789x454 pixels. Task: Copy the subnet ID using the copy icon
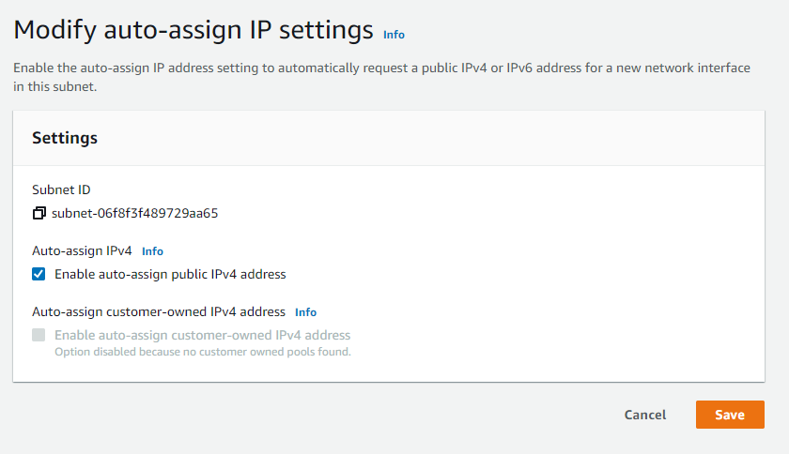coord(39,213)
